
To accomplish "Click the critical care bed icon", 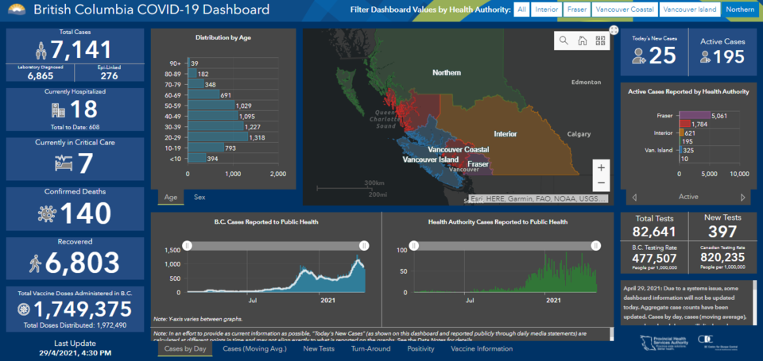I will point(64,163).
